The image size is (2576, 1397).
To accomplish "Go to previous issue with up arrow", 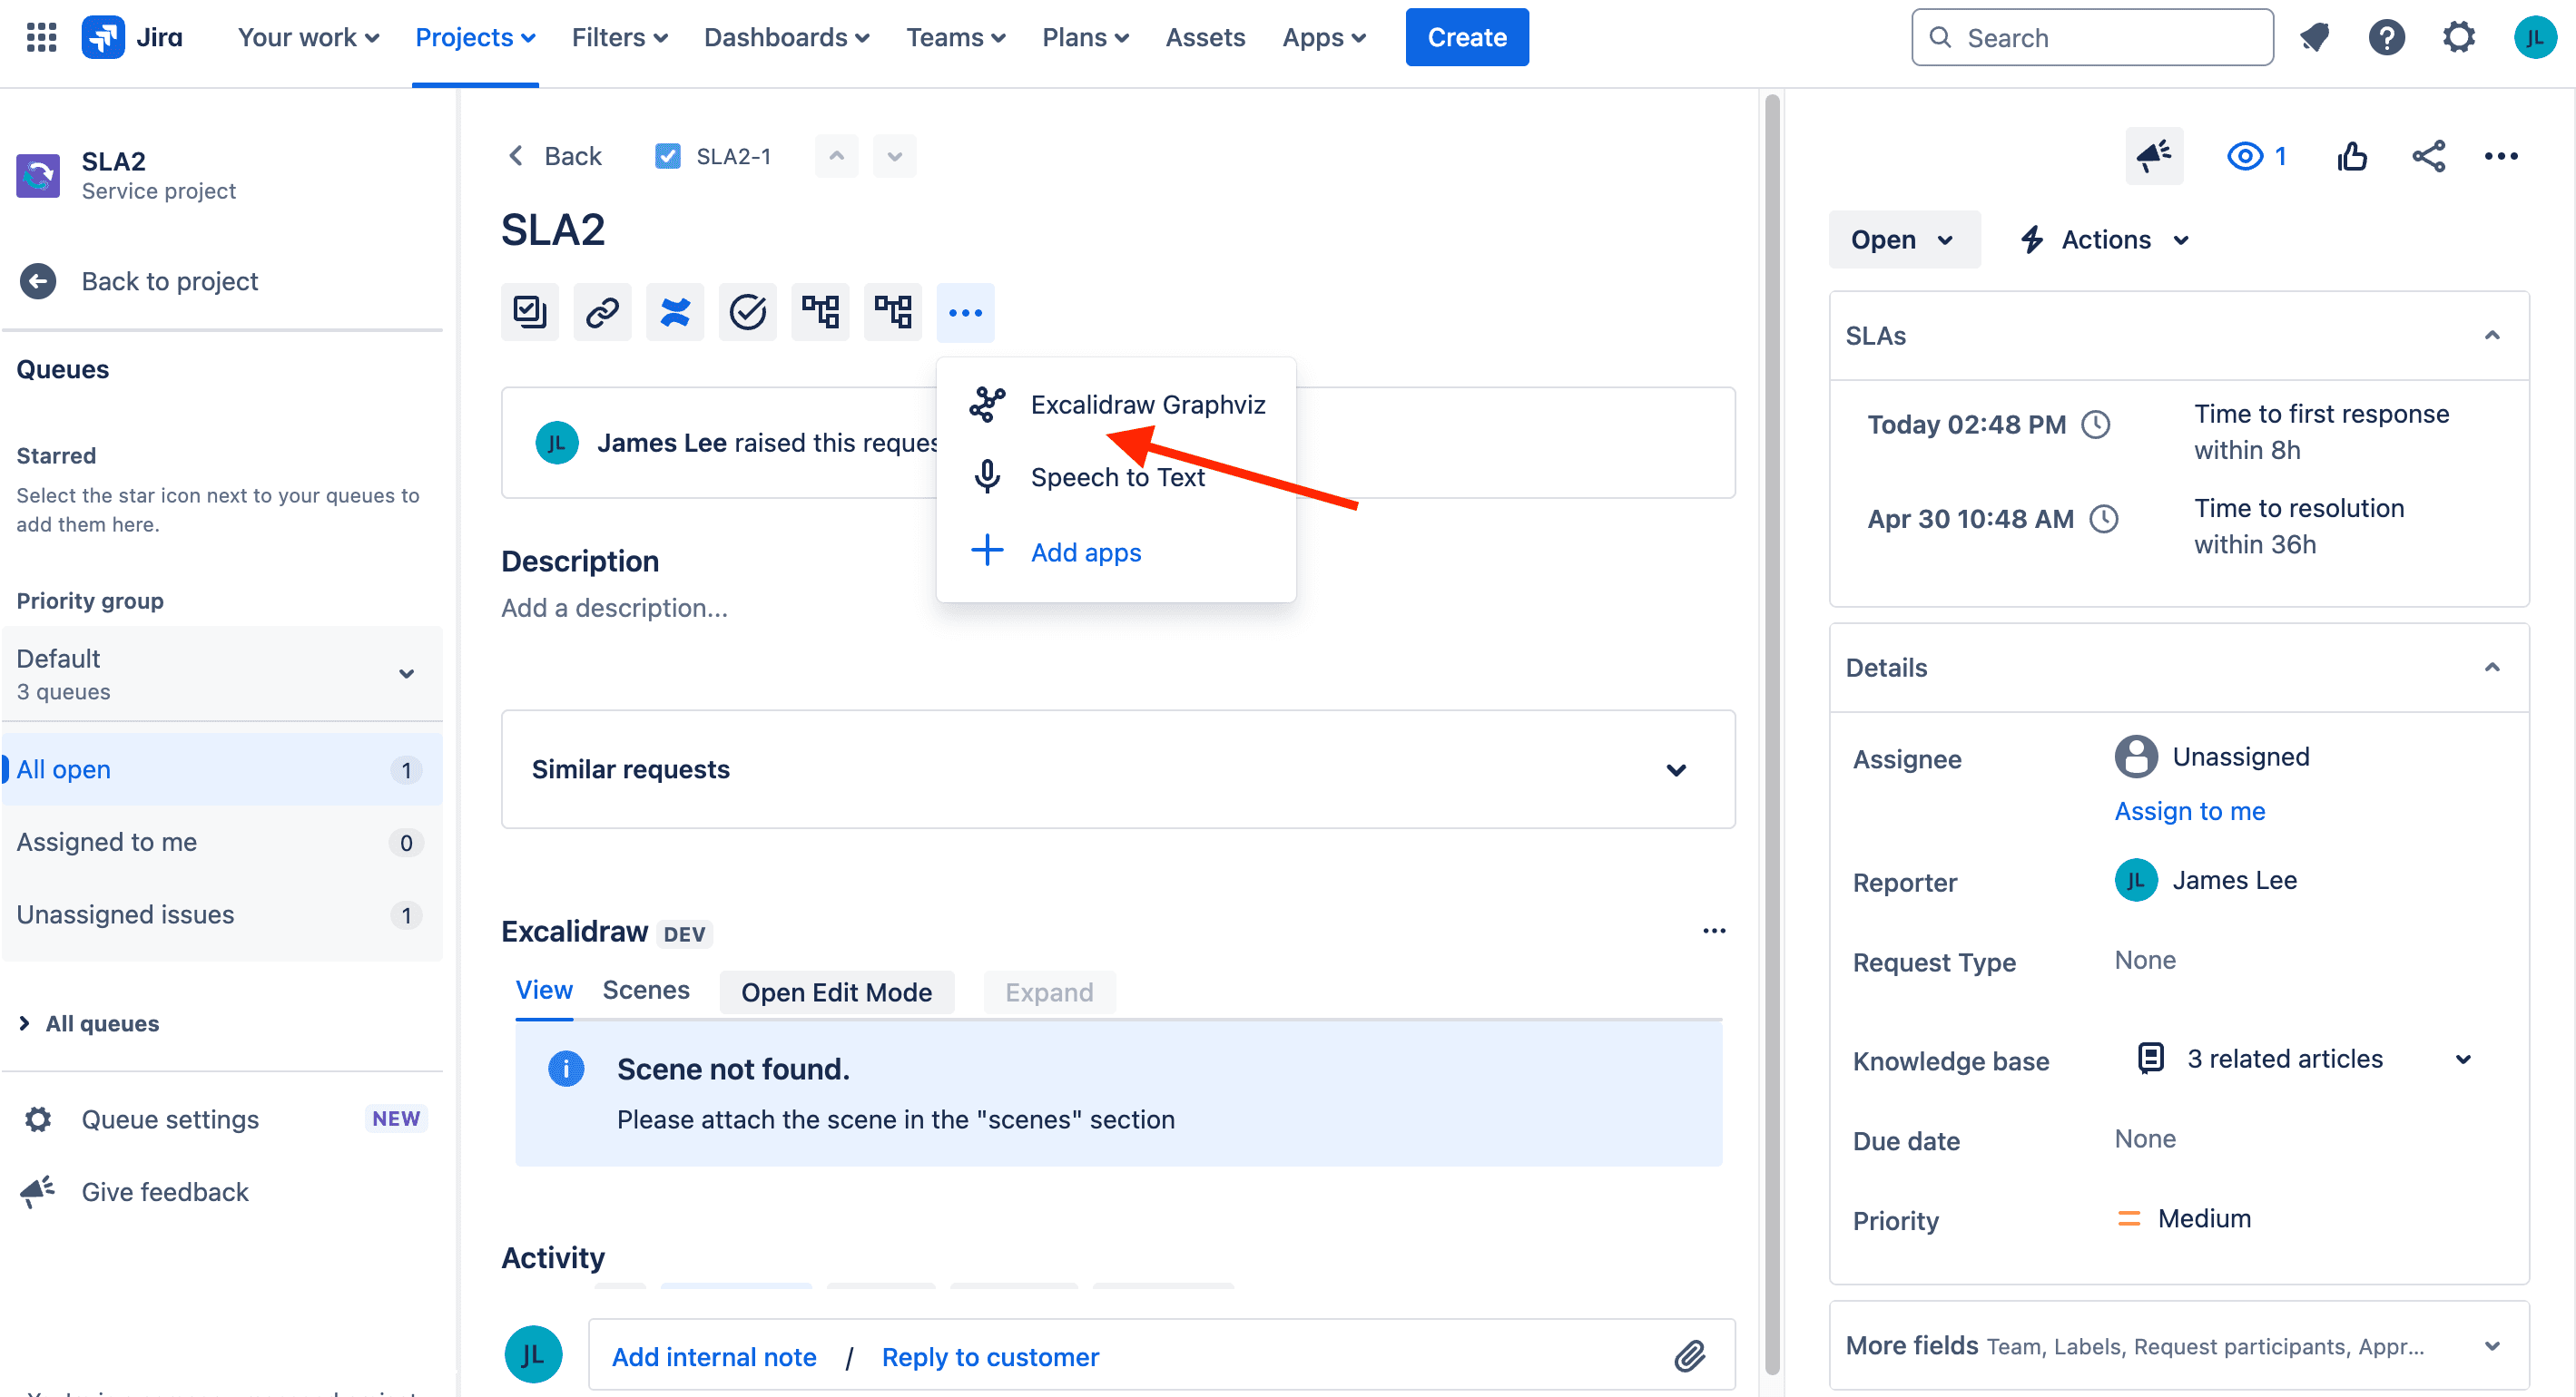I will (x=836, y=156).
